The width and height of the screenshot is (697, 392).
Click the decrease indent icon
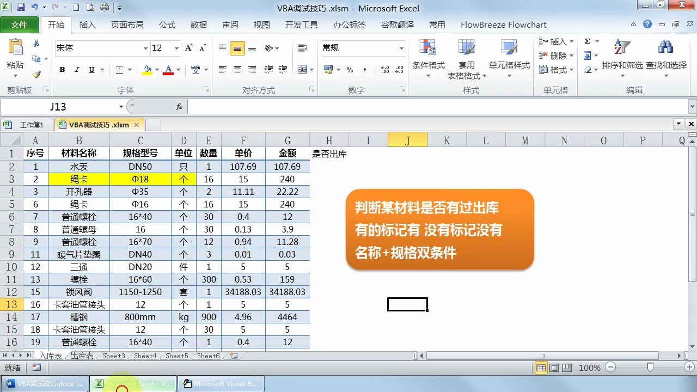(x=268, y=70)
